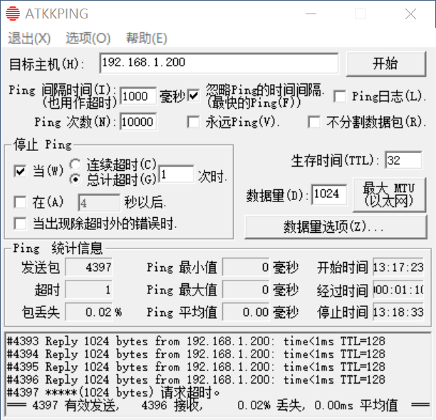Click the 最大 MTU (以太网) button
The width and height of the screenshot is (436, 420).
pyautogui.click(x=389, y=195)
